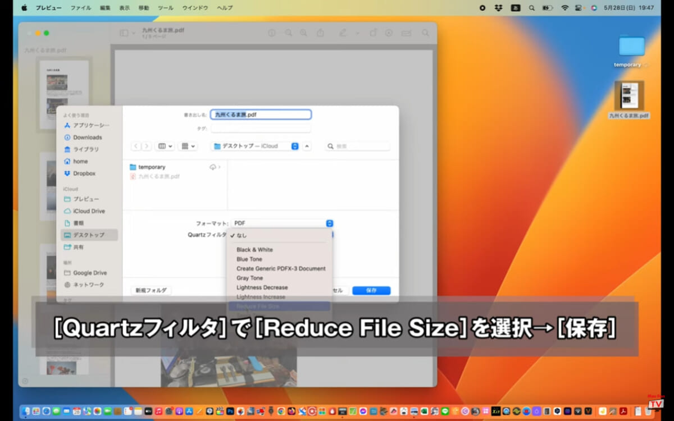Select 共有 in the save dialog sidebar
674x421 pixels.
(89, 247)
